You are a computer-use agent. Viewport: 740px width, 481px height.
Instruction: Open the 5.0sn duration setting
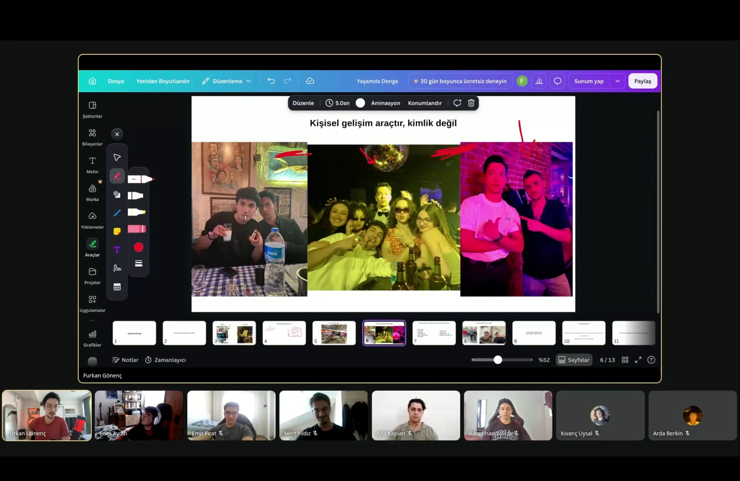coord(337,103)
